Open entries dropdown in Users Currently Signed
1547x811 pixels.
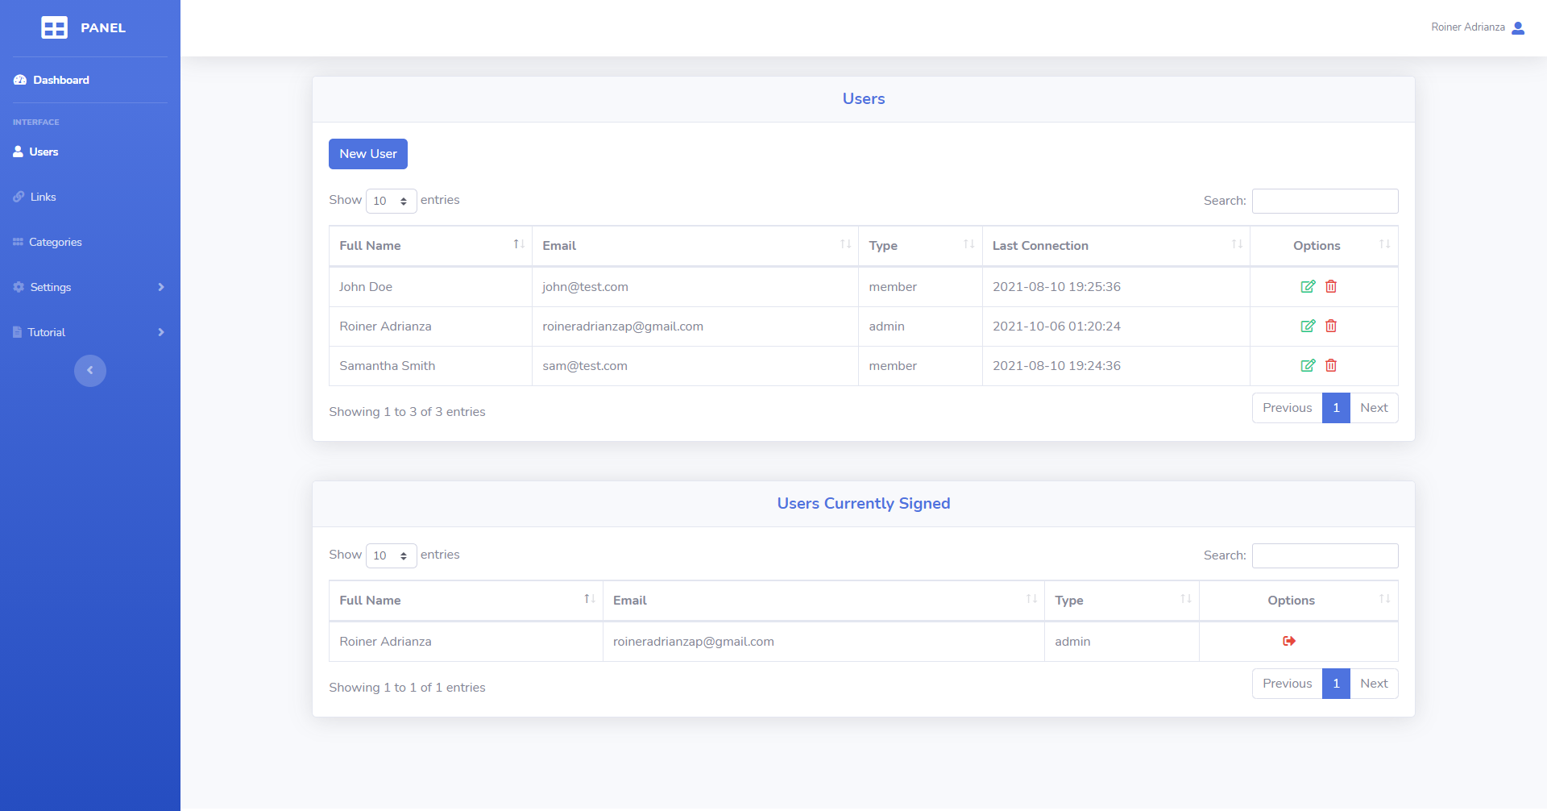pyautogui.click(x=391, y=555)
